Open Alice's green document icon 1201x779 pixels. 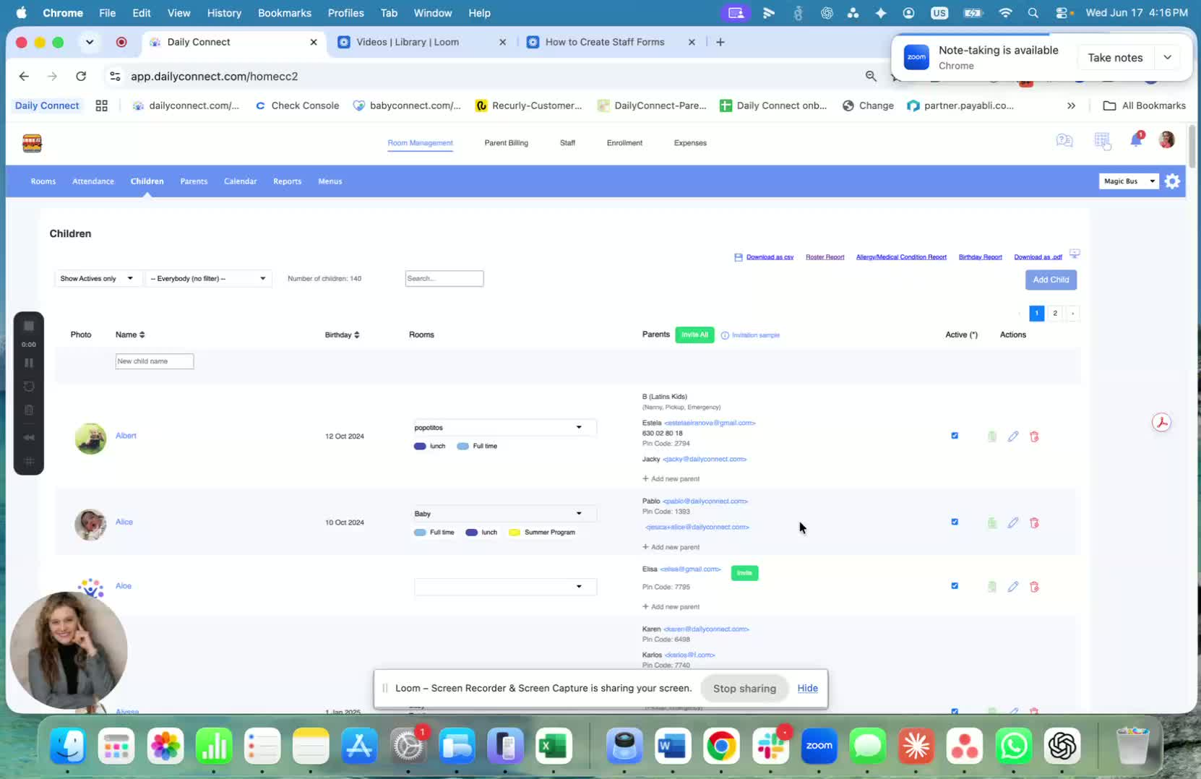[992, 522]
